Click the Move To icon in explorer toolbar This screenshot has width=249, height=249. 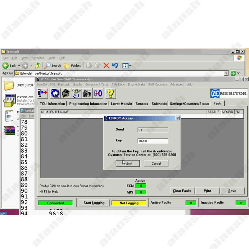89,65
